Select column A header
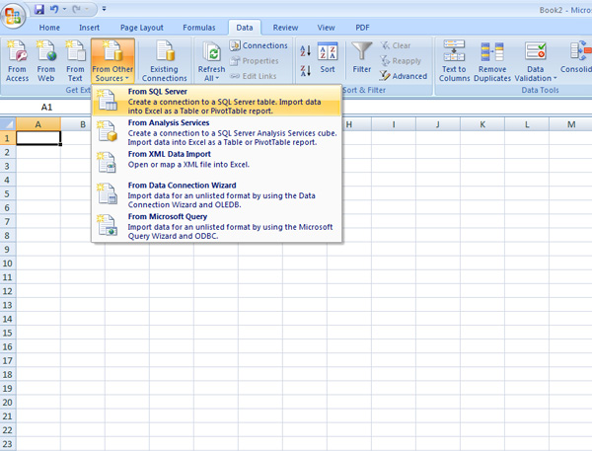 pyautogui.click(x=38, y=124)
